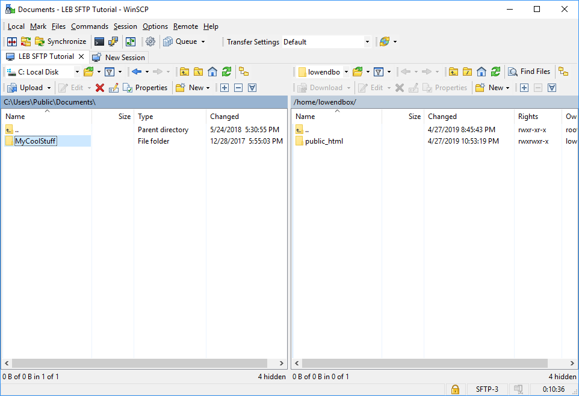Go to home directory in local panel
Viewport: 579px width, 396px height.
[212, 72]
